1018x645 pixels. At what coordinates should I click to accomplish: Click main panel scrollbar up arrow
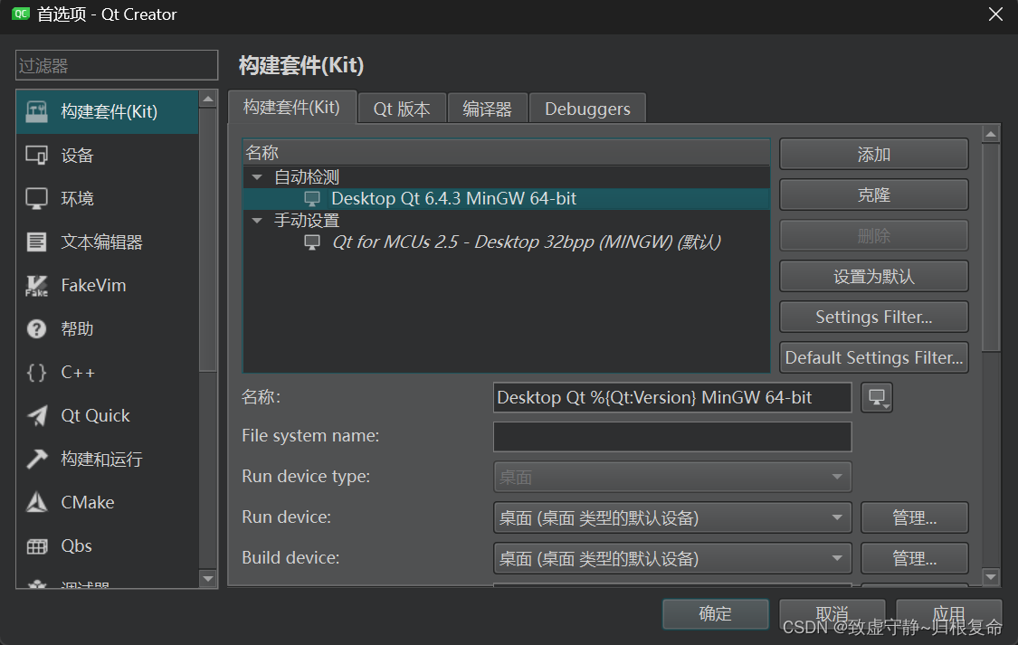(991, 134)
